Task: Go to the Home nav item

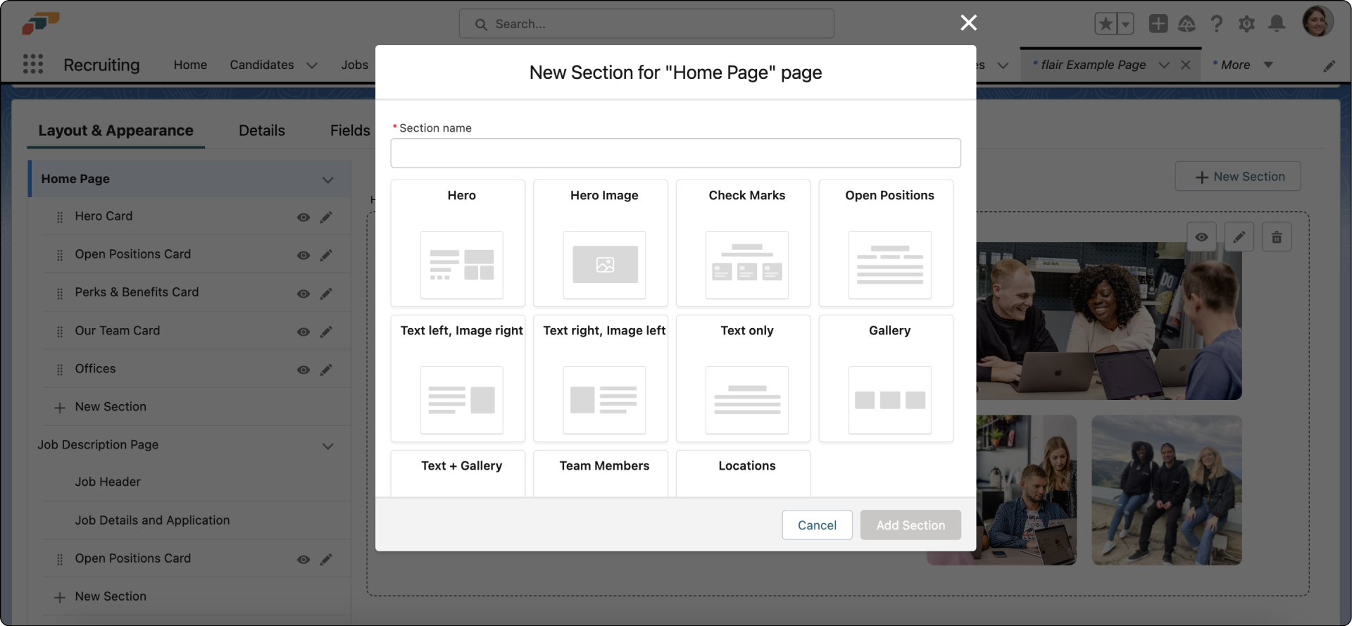Action: point(190,65)
